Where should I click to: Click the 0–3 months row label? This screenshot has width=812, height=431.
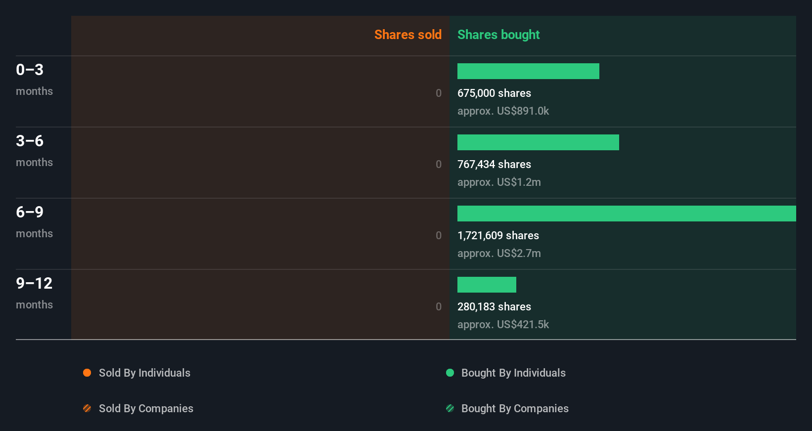(x=34, y=80)
